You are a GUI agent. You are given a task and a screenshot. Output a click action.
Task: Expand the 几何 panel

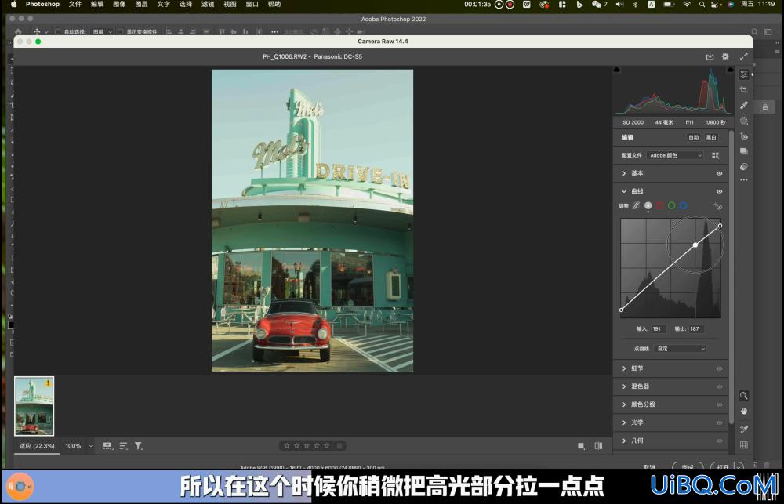[x=624, y=440]
